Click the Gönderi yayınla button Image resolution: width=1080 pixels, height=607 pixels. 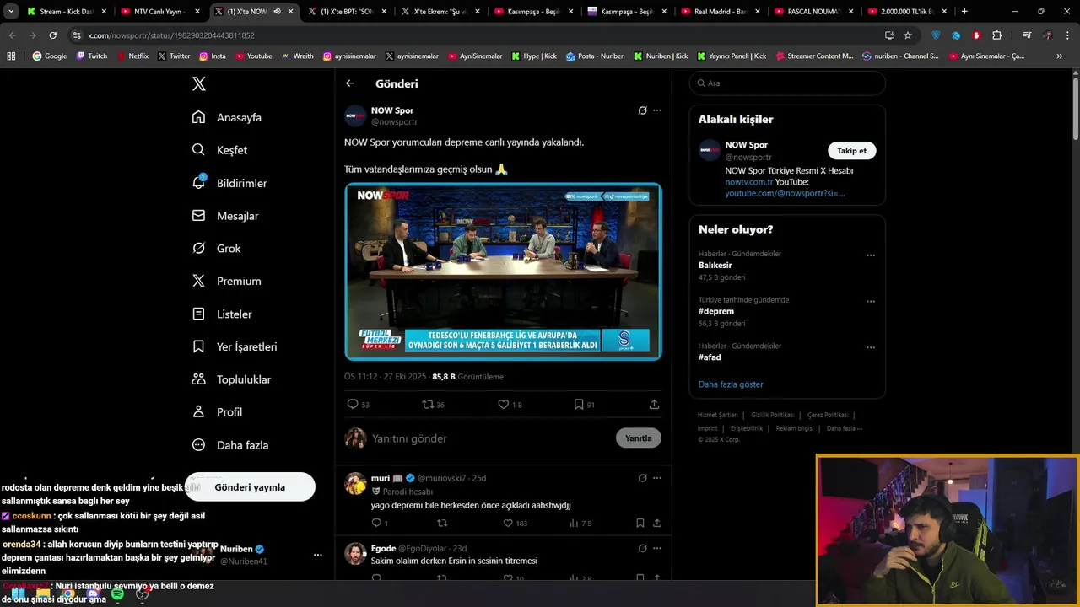(x=250, y=487)
